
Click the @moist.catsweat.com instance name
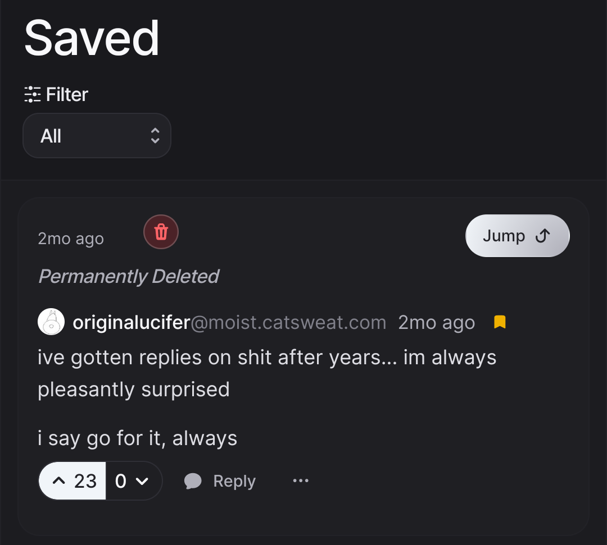coord(289,323)
